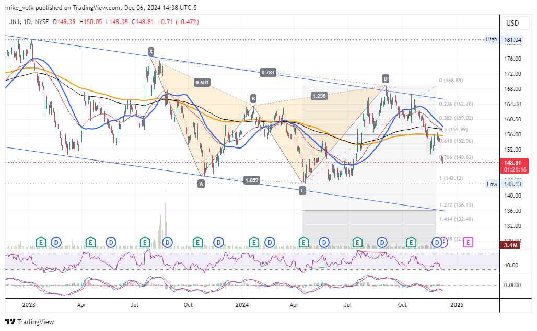Click the 143.13 low price label
The width and height of the screenshot is (537, 331).
[512, 184]
